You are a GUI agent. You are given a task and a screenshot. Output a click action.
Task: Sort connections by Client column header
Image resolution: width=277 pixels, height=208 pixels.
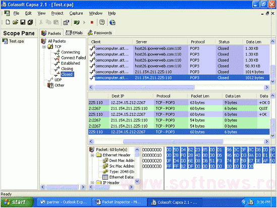click(110, 42)
